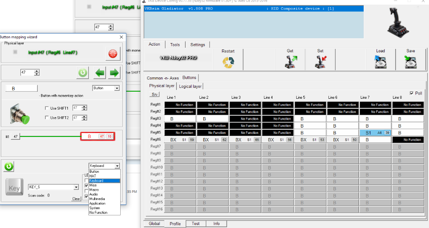Open the Keyboard function type dropdown

117,166
